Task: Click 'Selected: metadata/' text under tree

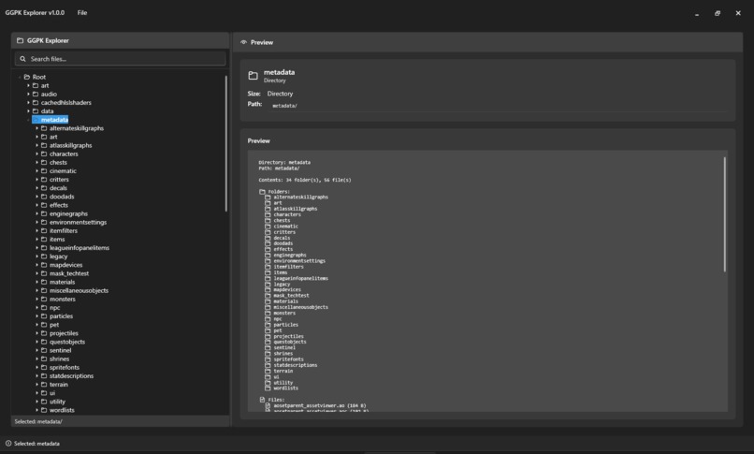Action: pos(38,421)
